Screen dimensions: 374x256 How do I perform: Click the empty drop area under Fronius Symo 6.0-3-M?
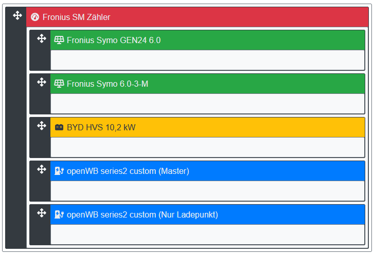(x=207, y=104)
